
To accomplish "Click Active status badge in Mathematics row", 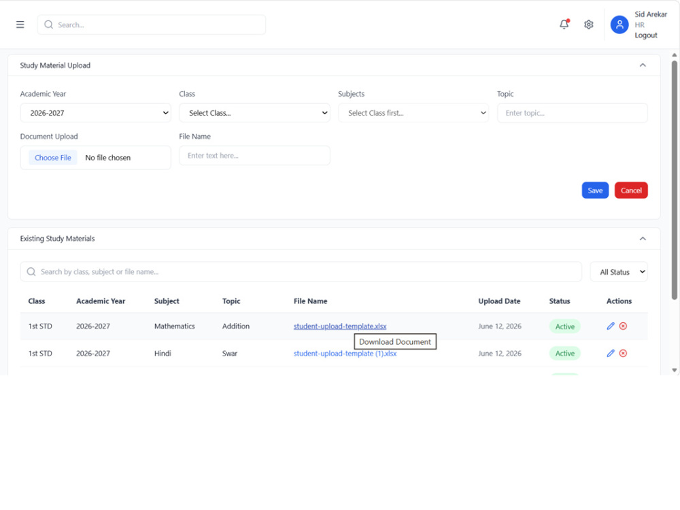I will tap(564, 326).
